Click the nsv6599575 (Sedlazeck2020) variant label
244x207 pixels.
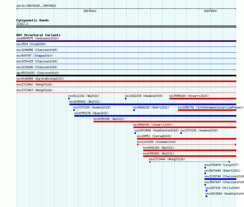tap(38, 38)
